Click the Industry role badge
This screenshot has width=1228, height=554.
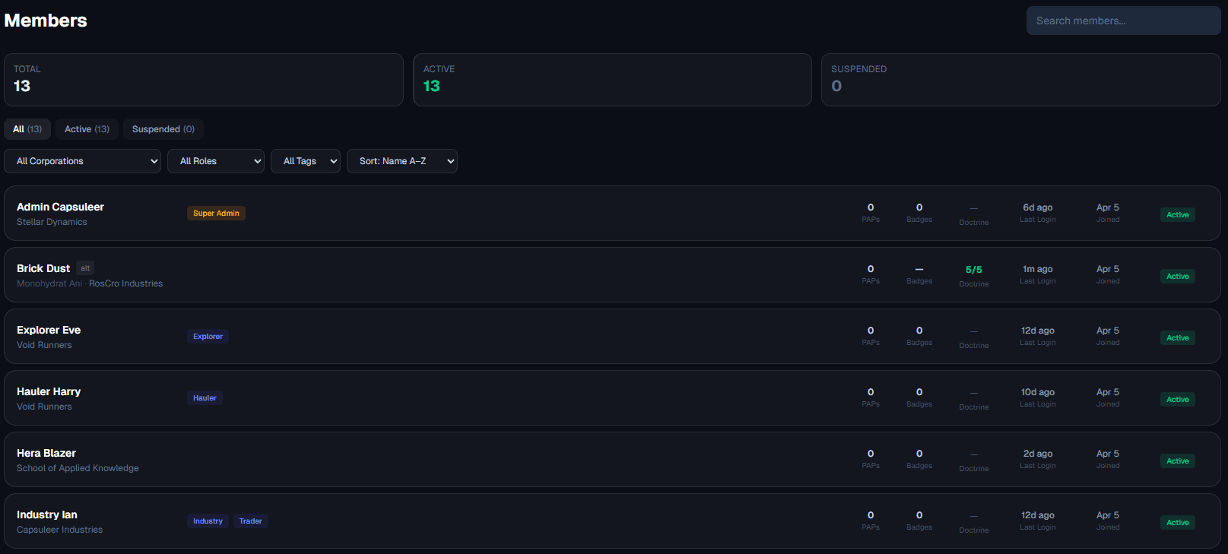tap(208, 521)
